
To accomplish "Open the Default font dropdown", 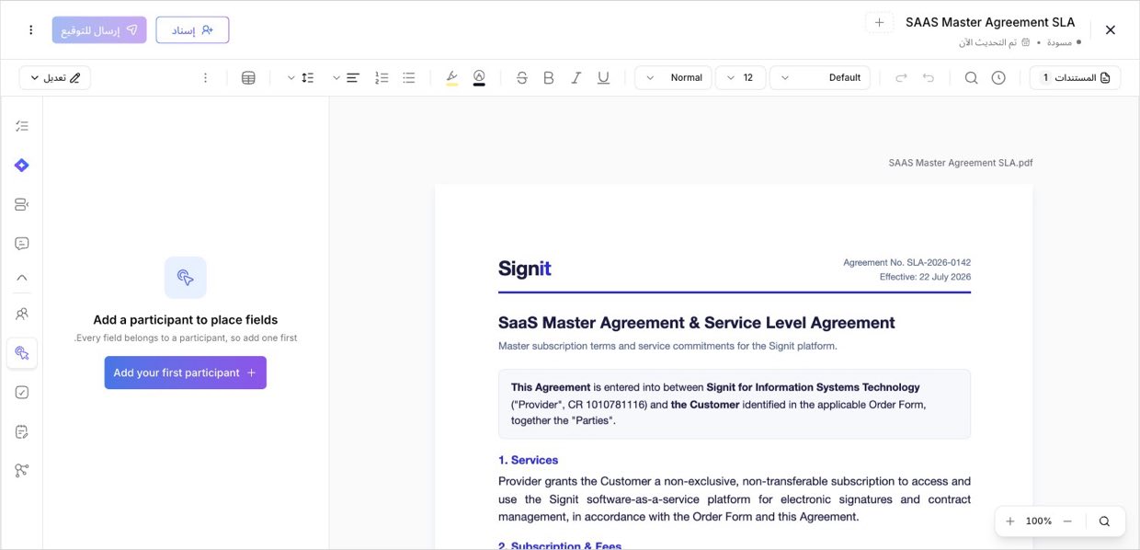I will [x=820, y=78].
